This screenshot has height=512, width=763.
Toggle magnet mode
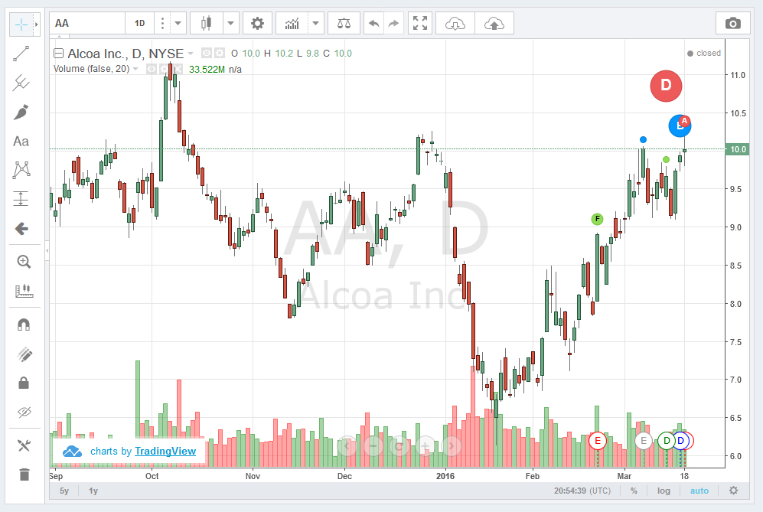pos(24,324)
